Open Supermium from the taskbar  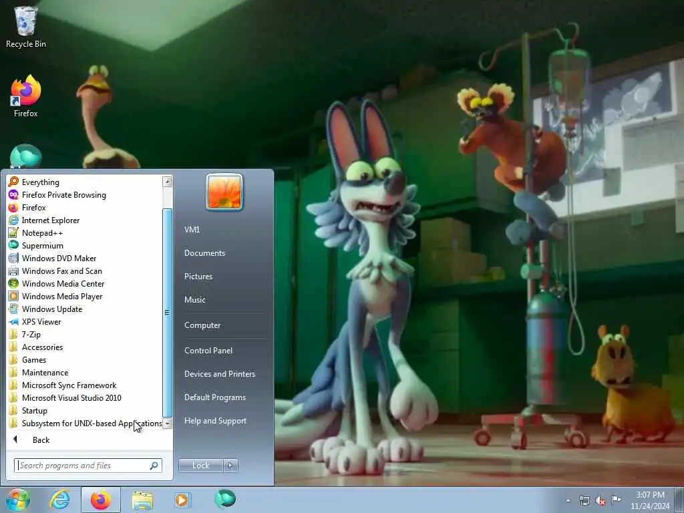[x=225, y=499]
